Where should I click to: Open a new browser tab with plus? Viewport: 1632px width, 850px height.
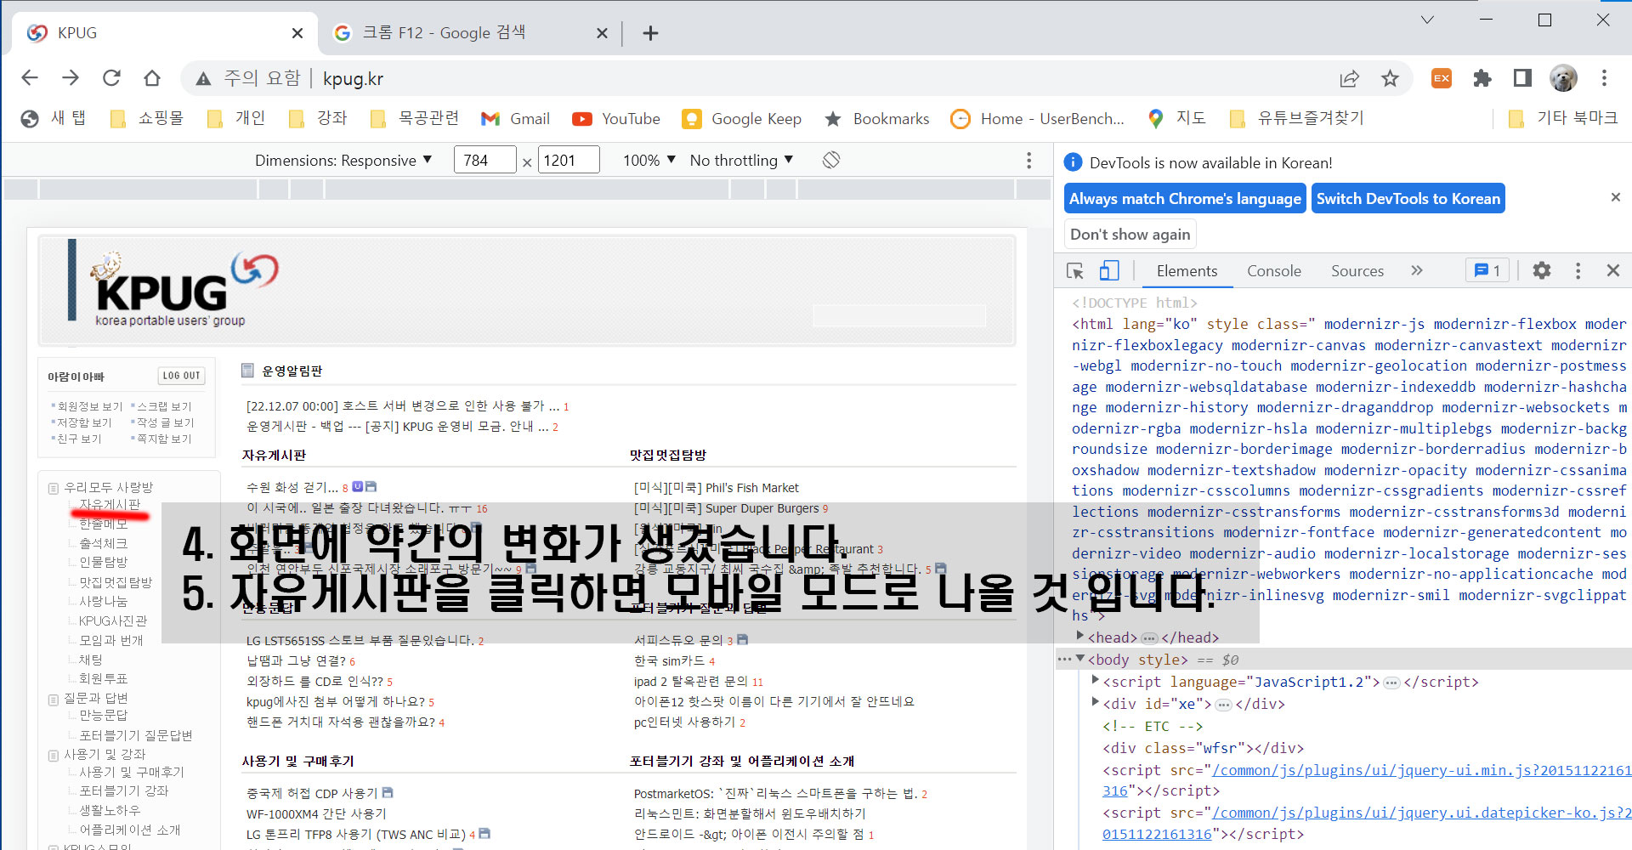(650, 33)
